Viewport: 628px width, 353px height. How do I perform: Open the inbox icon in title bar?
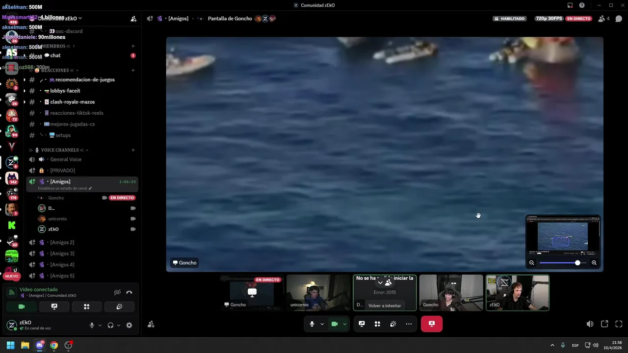(570, 5)
